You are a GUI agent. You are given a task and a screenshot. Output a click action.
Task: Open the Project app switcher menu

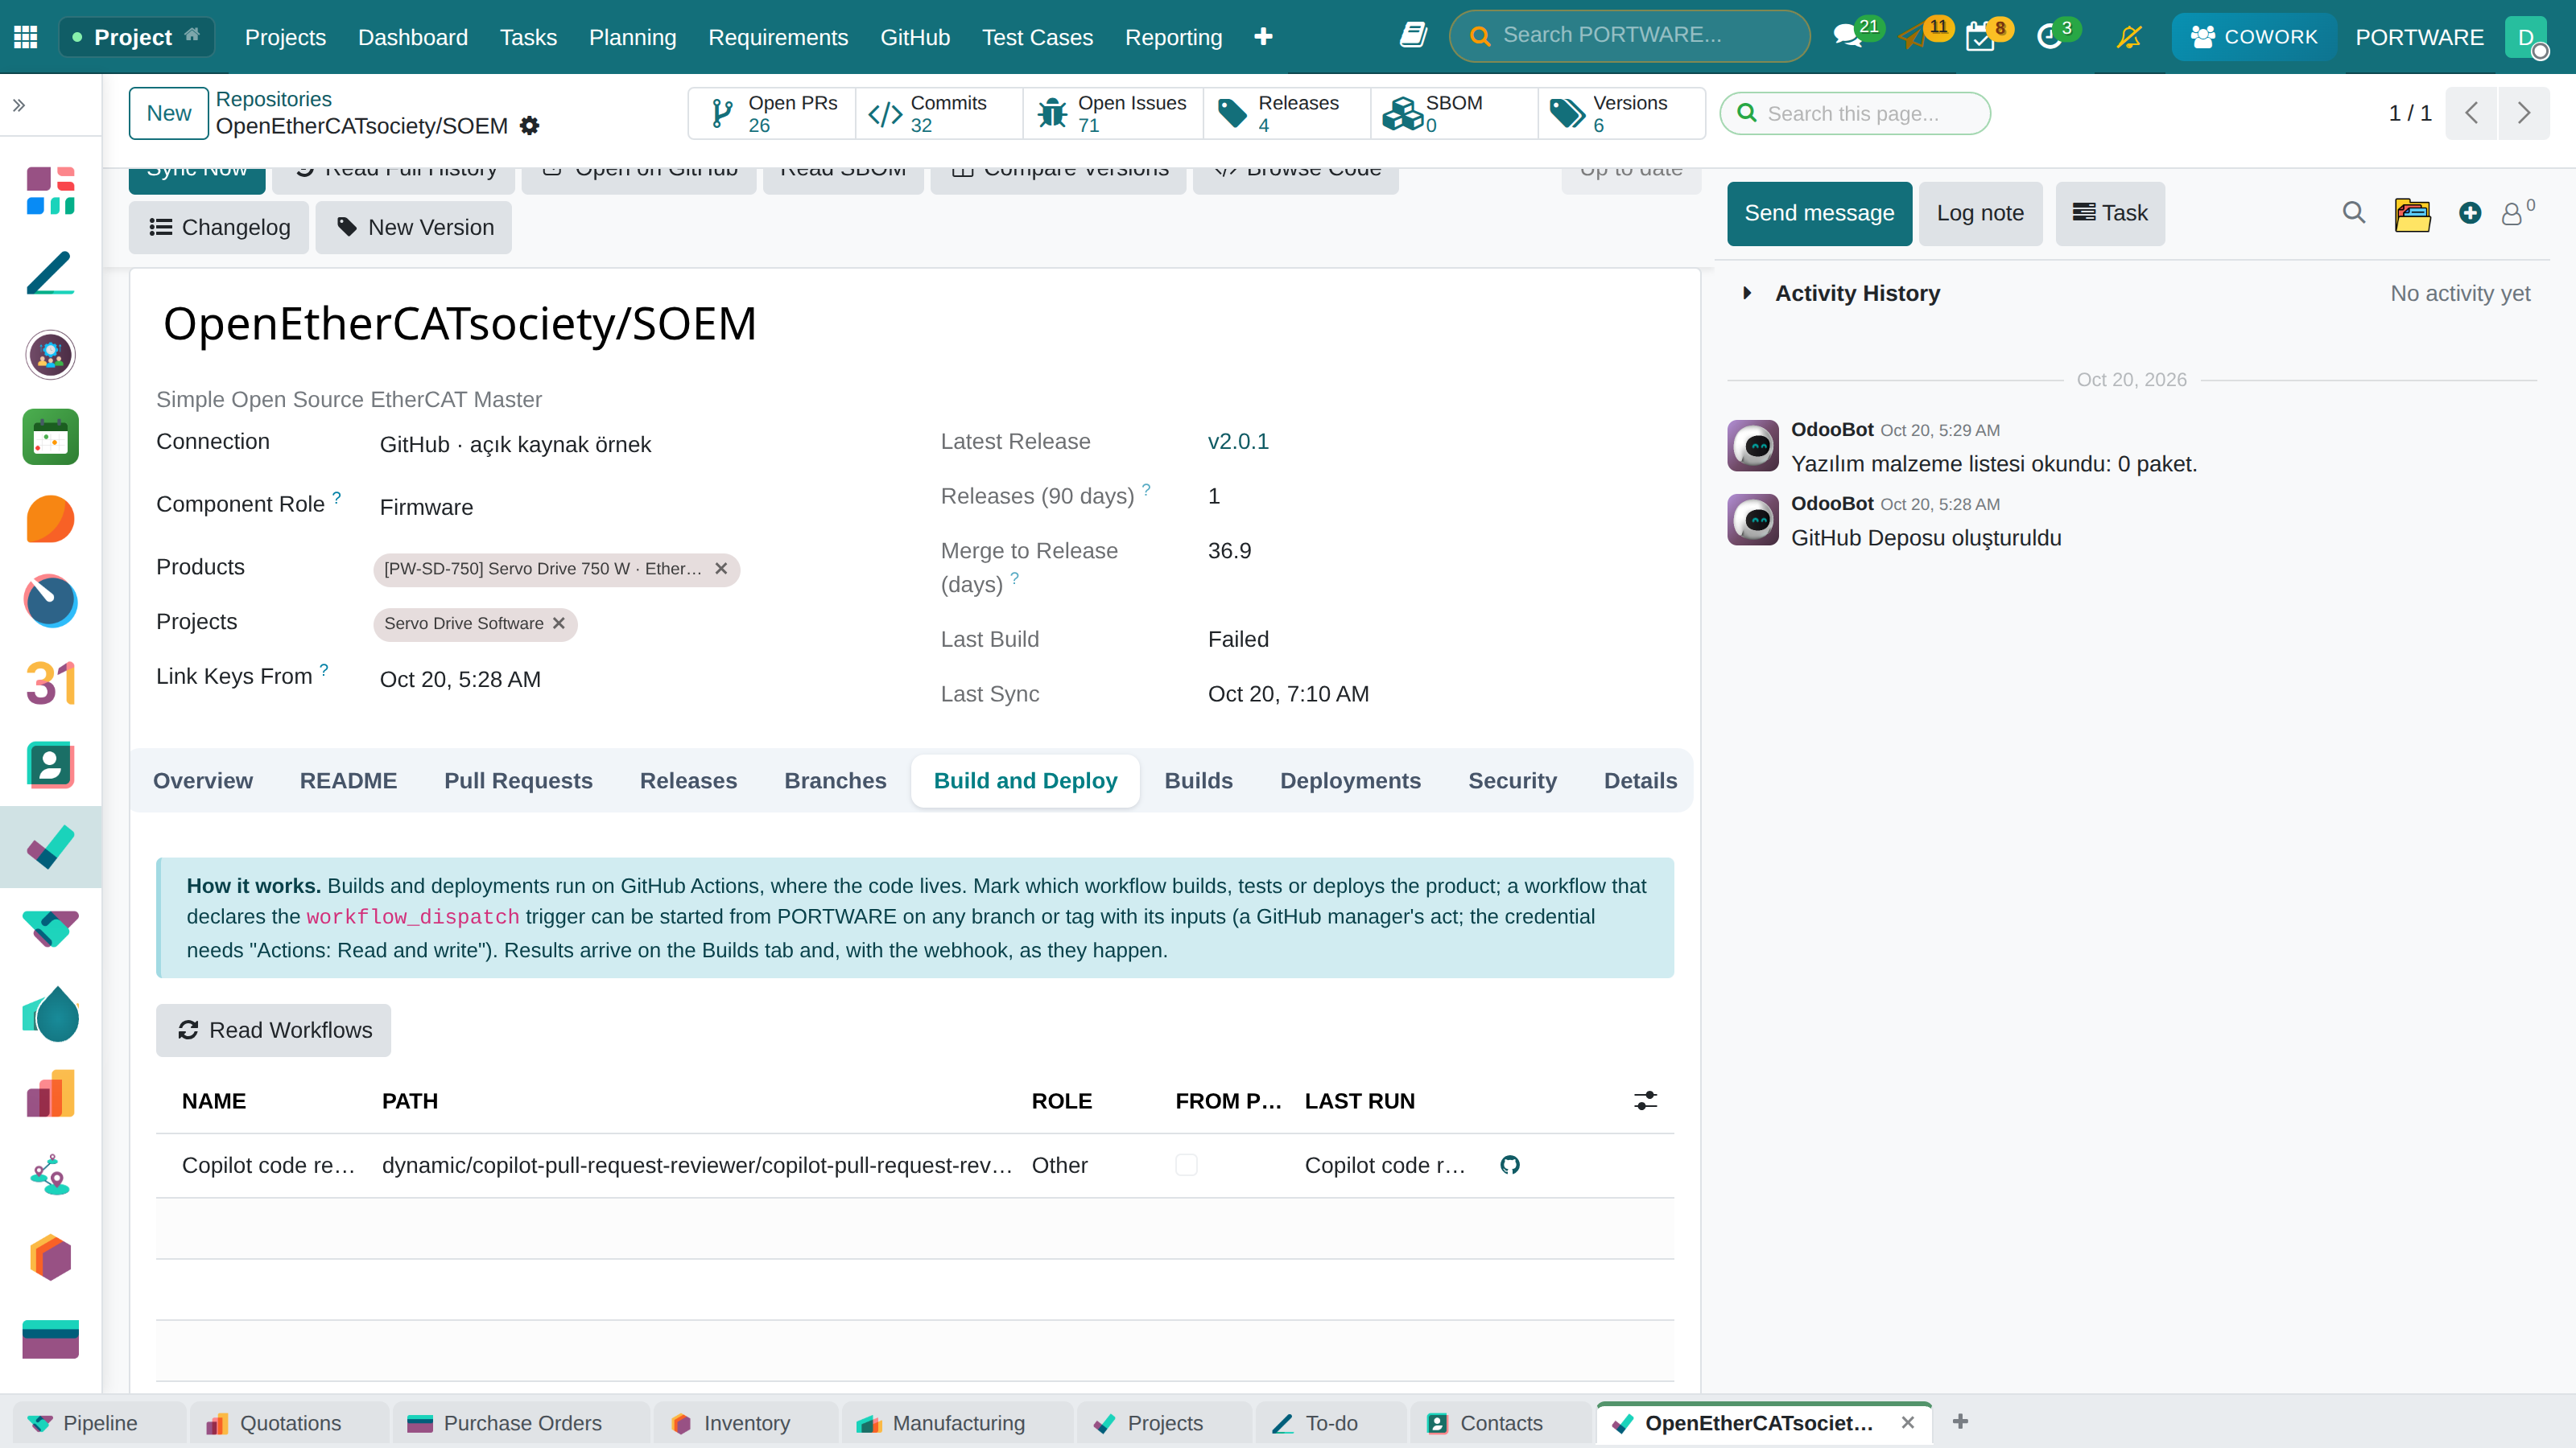pyautogui.click(x=137, y=37)
